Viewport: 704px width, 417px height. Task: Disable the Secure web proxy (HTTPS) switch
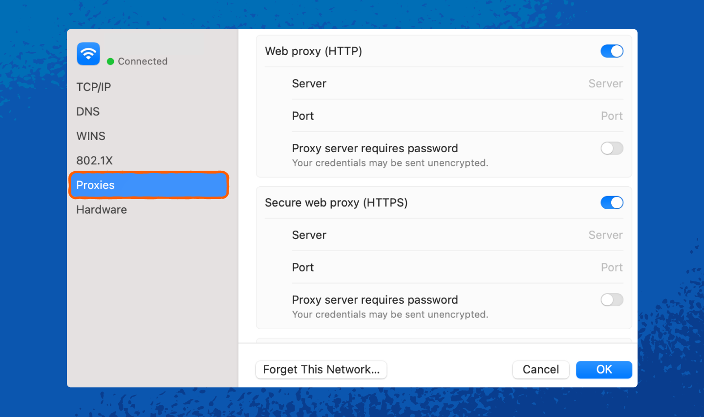point(612,203)
